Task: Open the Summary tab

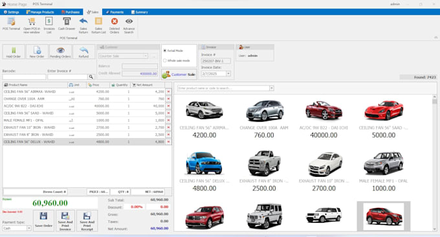Action: pyautogui.click(x=140, y=12)
